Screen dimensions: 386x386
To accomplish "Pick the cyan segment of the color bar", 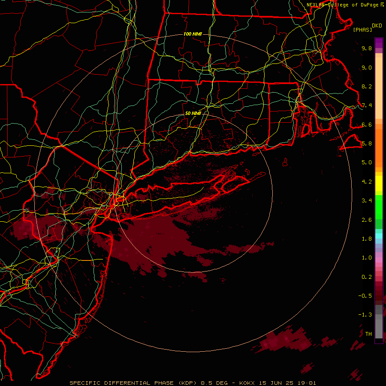I will (x=379, y=236).
